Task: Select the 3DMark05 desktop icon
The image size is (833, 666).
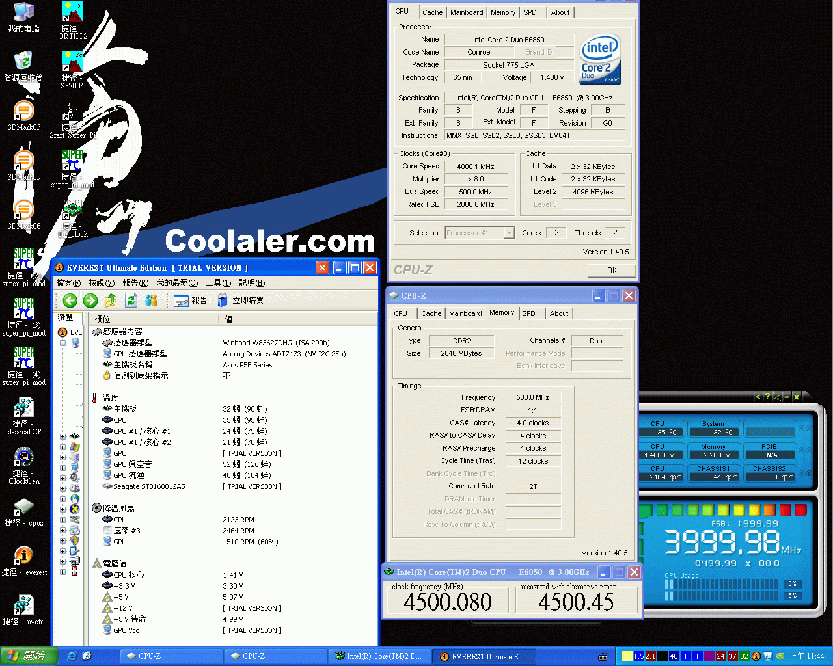Action: [x=23, y=165]
